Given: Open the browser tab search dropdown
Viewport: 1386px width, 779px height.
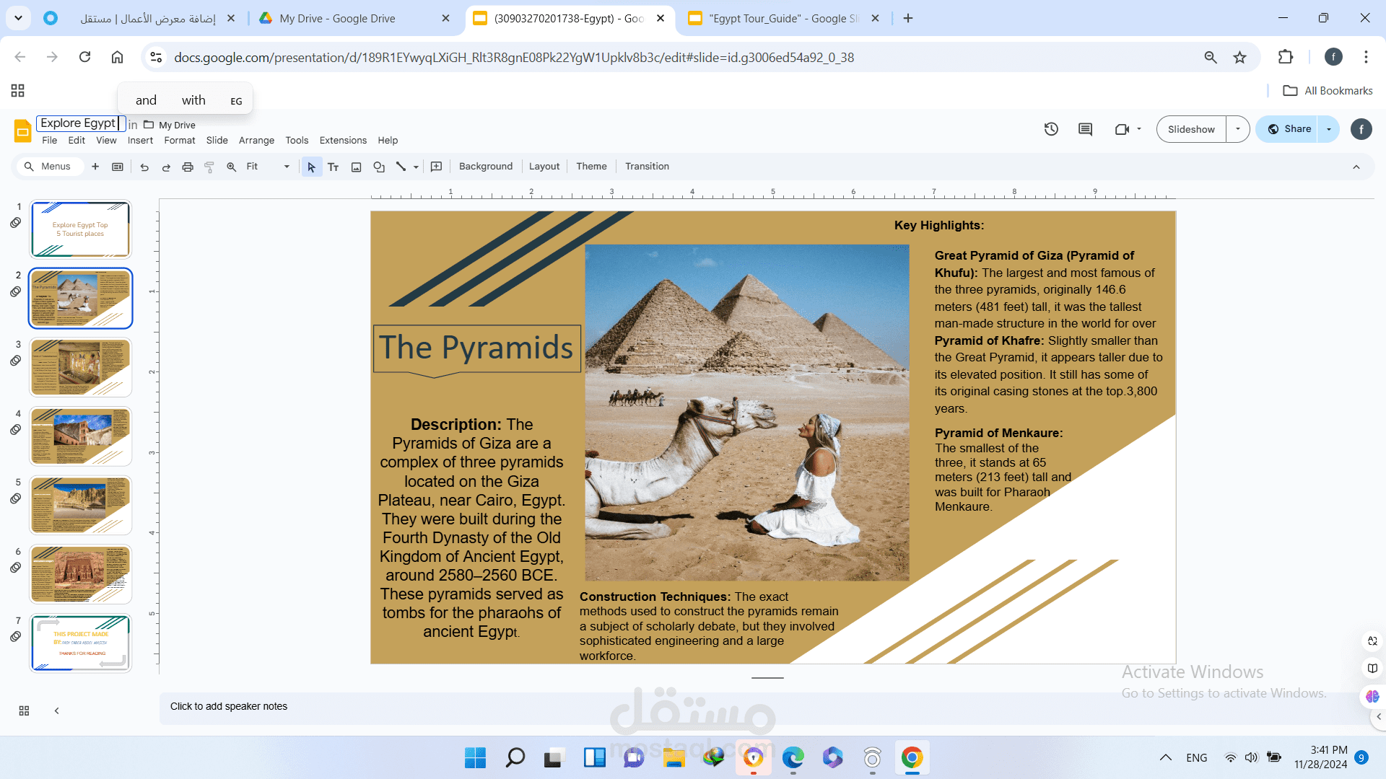Looking at the screenshot, I should coord(18,18).
